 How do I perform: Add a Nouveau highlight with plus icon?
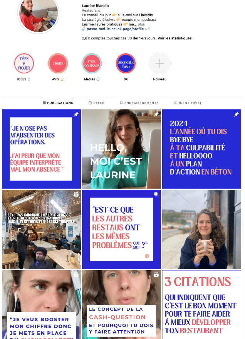tap(159, 63)
